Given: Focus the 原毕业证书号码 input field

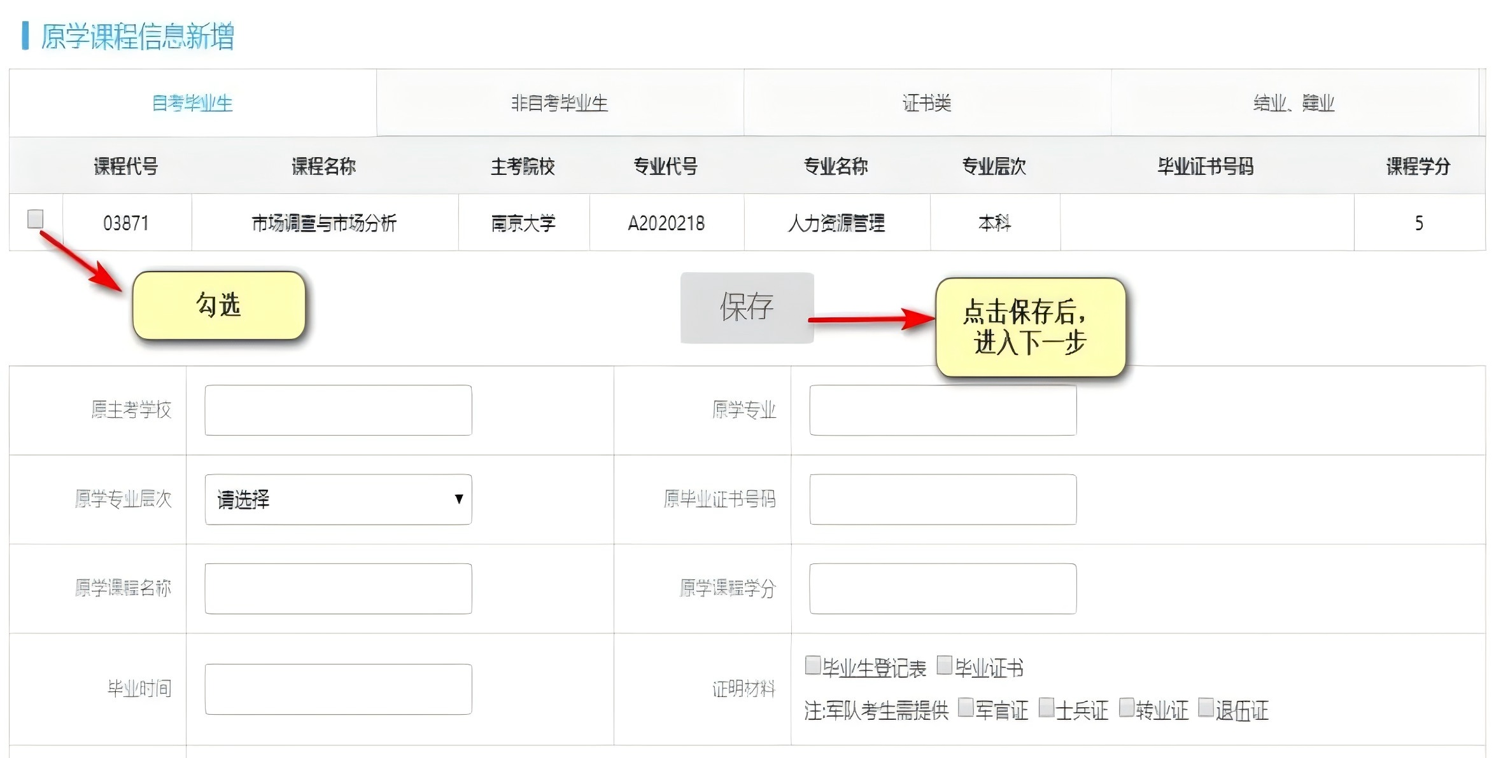Looking at the screenshot, I should (943, 499).
